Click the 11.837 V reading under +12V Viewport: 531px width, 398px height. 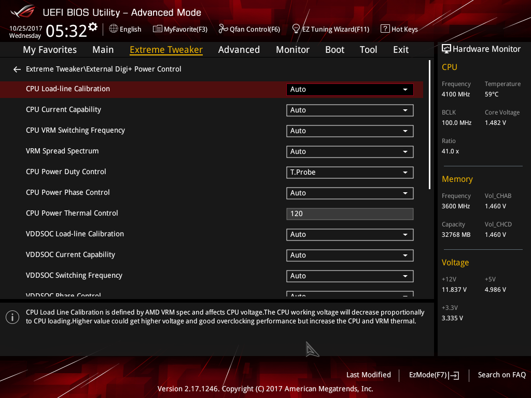[x=454, y=290]
